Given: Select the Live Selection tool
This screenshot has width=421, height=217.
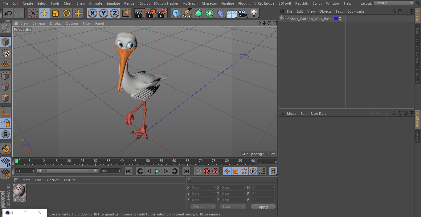Looking at the screenshot, I should [33, 13].
